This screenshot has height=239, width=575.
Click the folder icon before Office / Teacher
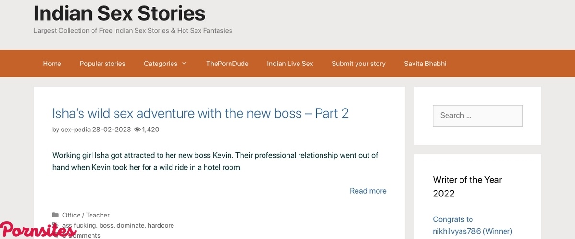coord(56,215)
